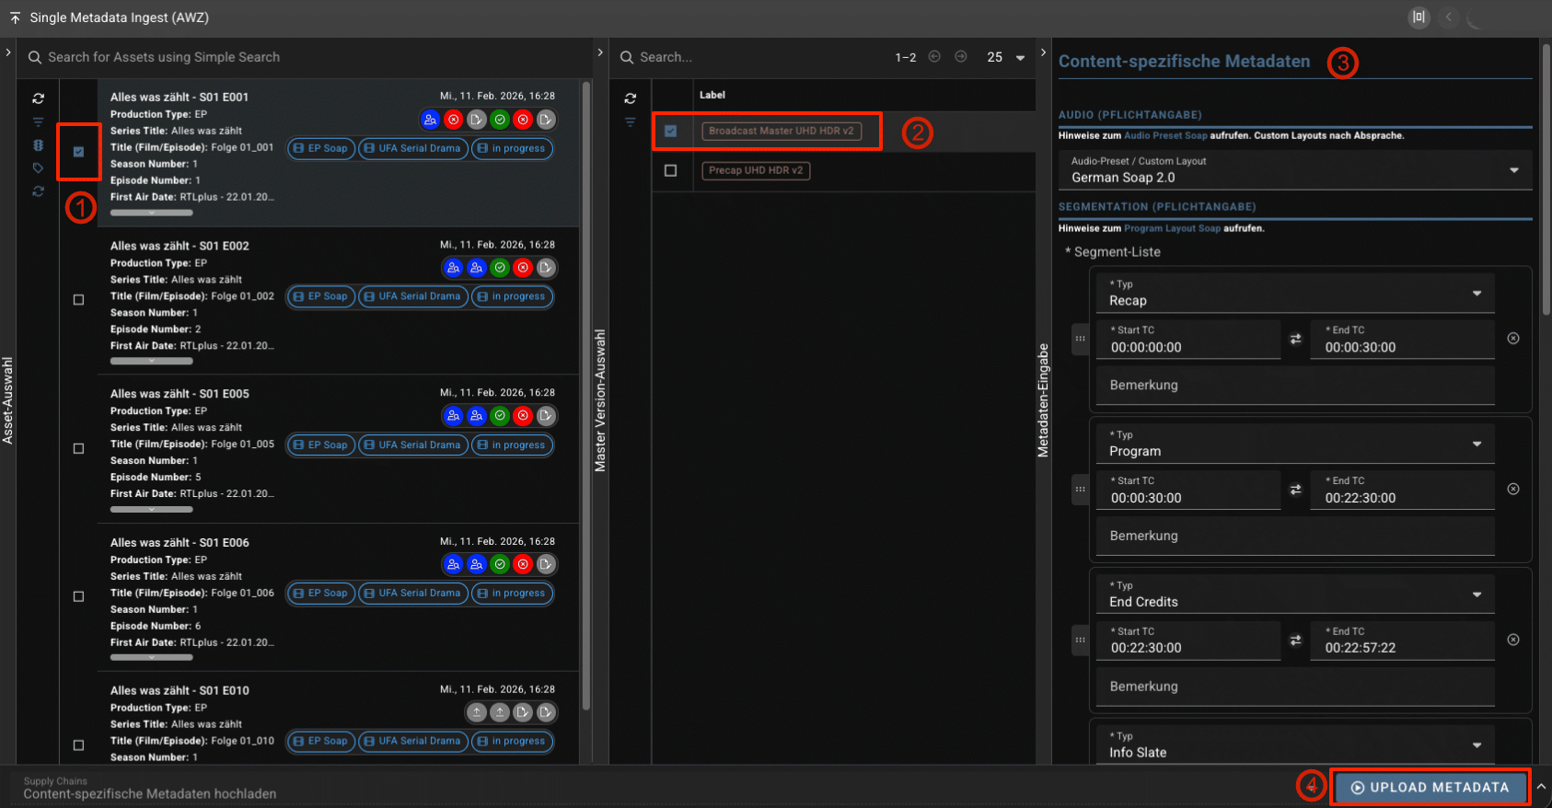
Task: Remove the Recap segment with its X icon
Action: click(1512, 339)
